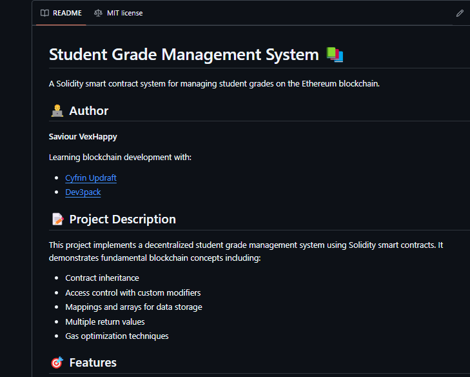Click the target emoji beside Features
Viewport: 470px width, 377px height.
coord(57,362)
